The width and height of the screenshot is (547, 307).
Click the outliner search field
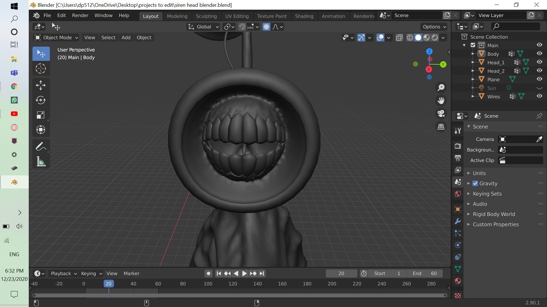tap(515, 26)
